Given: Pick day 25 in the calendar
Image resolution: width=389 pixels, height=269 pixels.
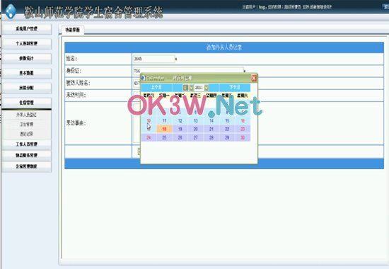Looking at the screenshot, I should pyautogui.click(x=164, y=137).
